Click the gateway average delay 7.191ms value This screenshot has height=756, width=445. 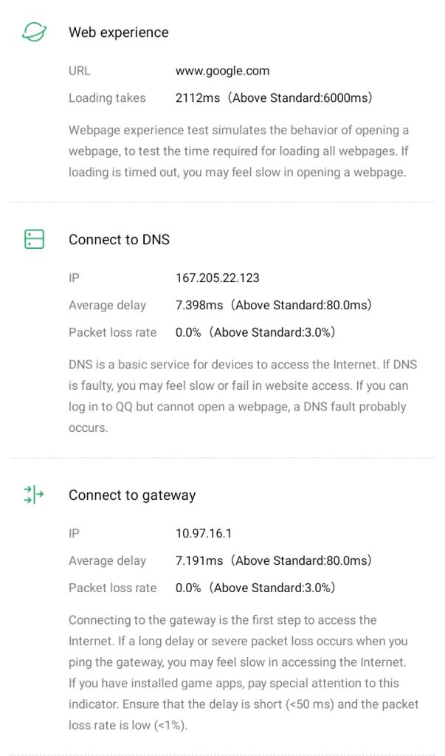point(273,561)
